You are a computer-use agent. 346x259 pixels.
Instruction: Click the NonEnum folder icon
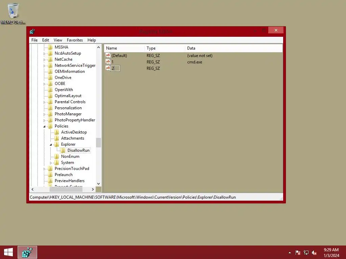point(57,156)
